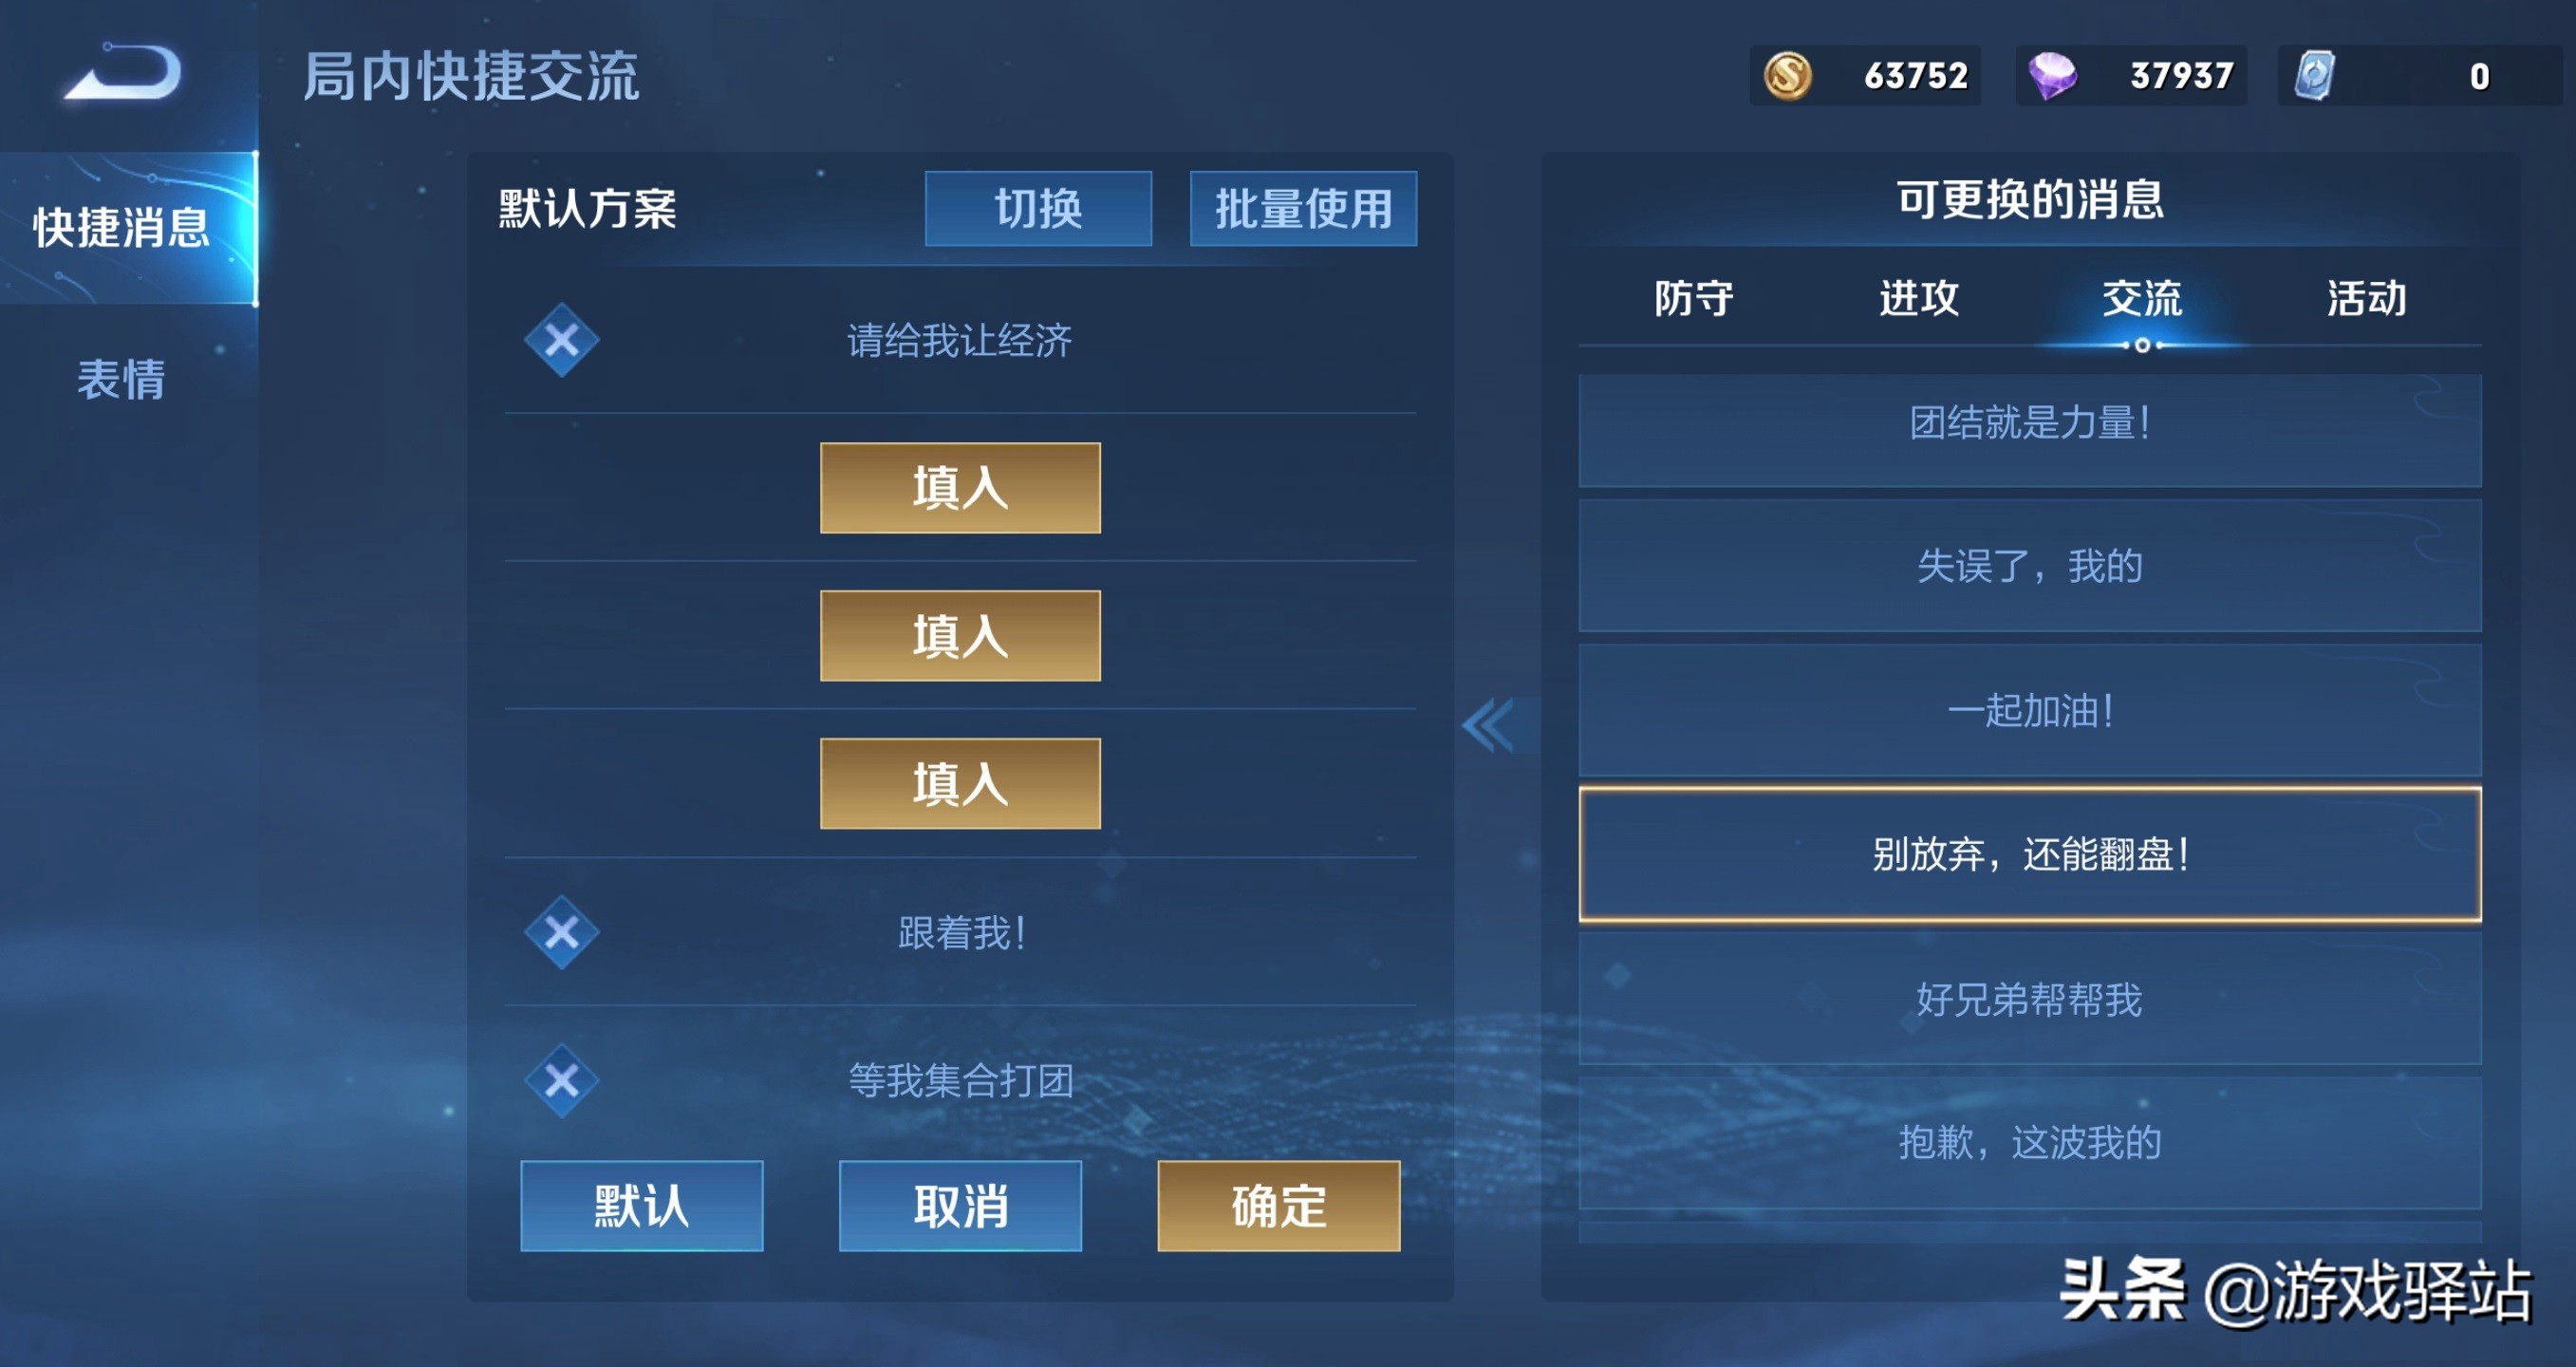Click the double left arrow icon

coord(1489,725)
